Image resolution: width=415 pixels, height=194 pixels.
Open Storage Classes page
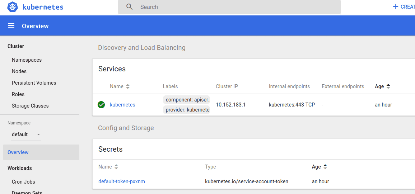tap(30, 106)
